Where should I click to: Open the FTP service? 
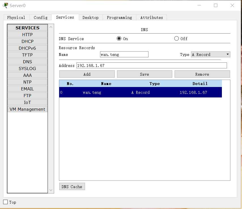click(x=27, y=95)
